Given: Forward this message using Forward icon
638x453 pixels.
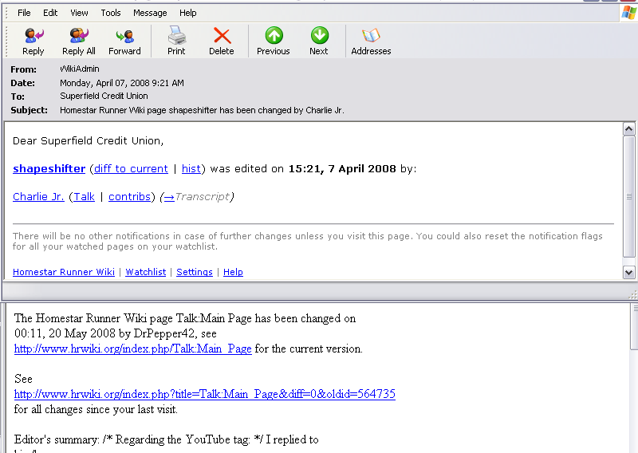Looking at the screenshot, I should click(124, 41).
